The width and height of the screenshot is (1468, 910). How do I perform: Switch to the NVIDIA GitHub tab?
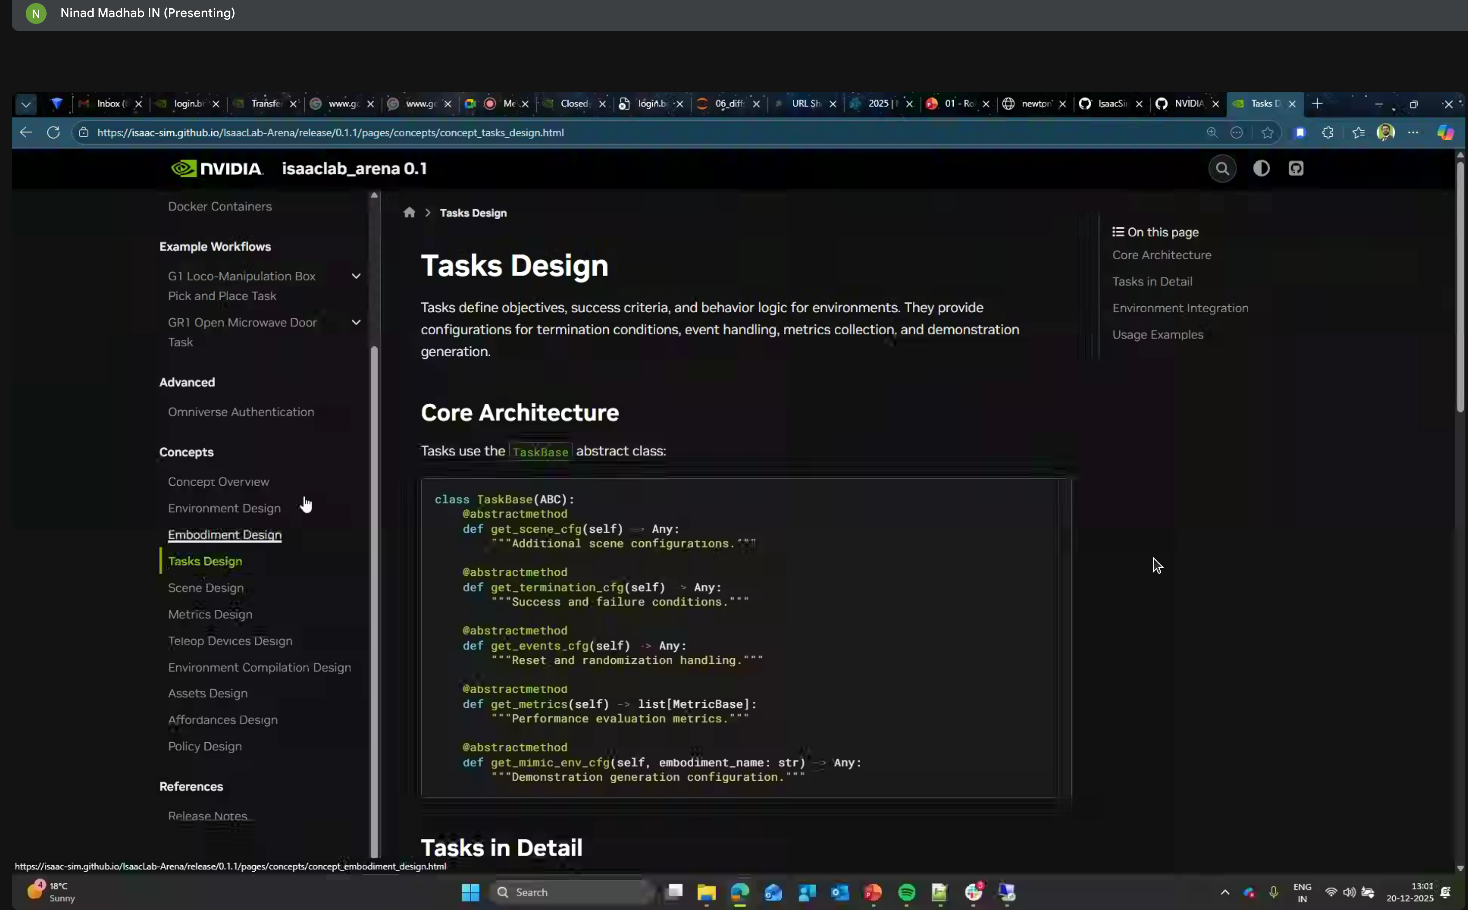[x=1188, y=104]
